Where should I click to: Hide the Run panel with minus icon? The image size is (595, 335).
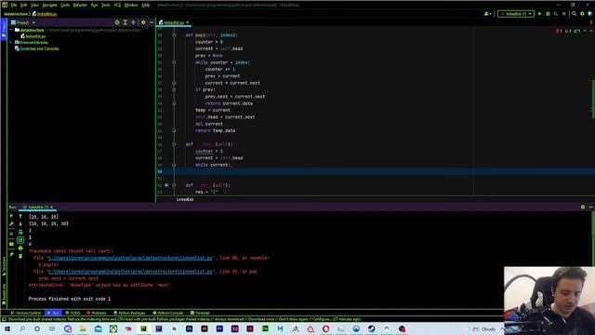[591, 207]
